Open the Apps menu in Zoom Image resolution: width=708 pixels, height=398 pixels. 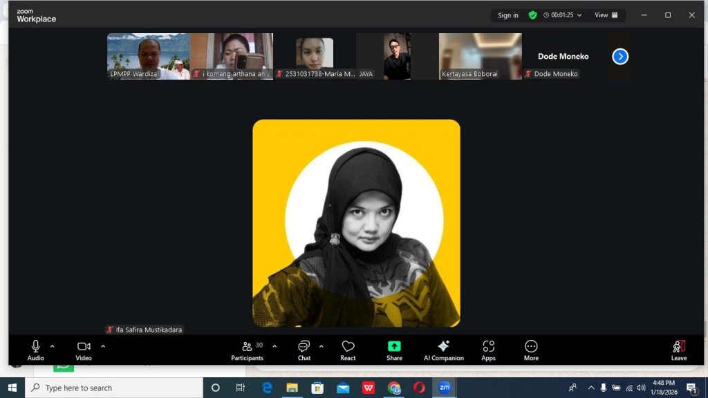488,350
